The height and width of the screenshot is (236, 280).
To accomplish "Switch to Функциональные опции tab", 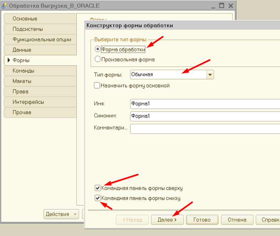I will click(40, 40).
